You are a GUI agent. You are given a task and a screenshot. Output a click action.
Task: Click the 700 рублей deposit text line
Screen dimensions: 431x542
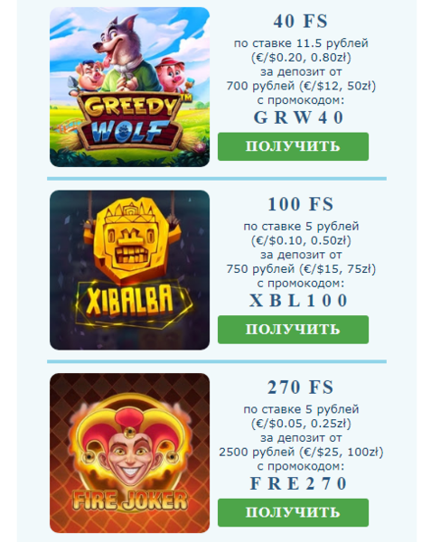click(x=301, y=86)
